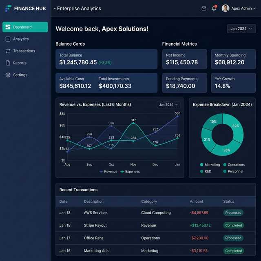The image size is (261, 261).
Task: Click the Total Balance card
Action: pos(106,59)
